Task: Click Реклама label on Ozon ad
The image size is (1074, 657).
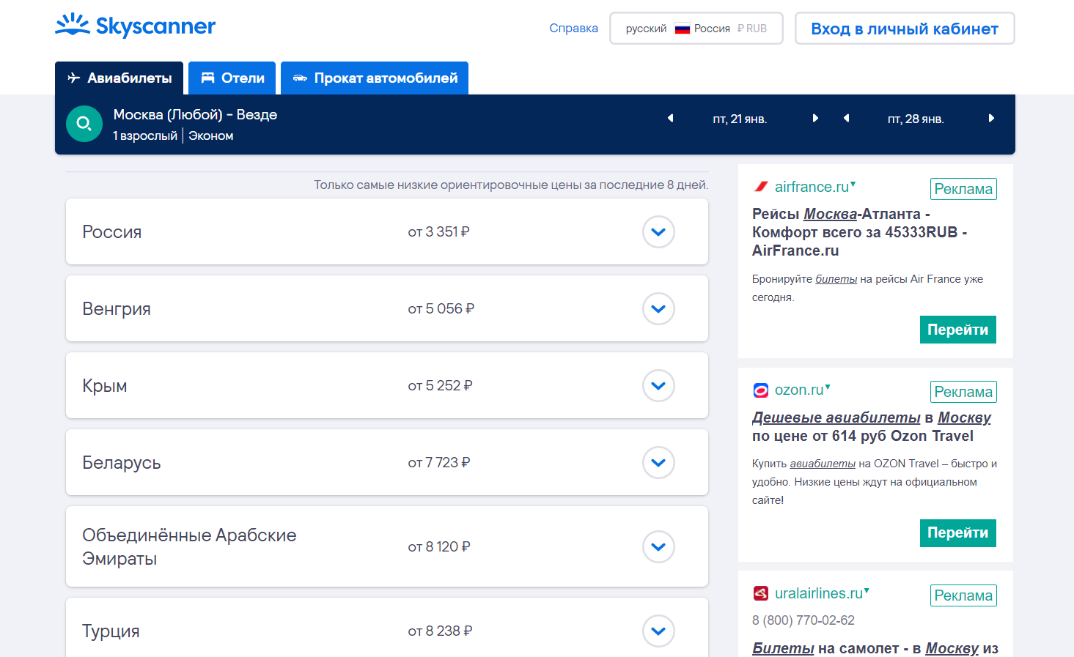Action: tap(963, 392)
